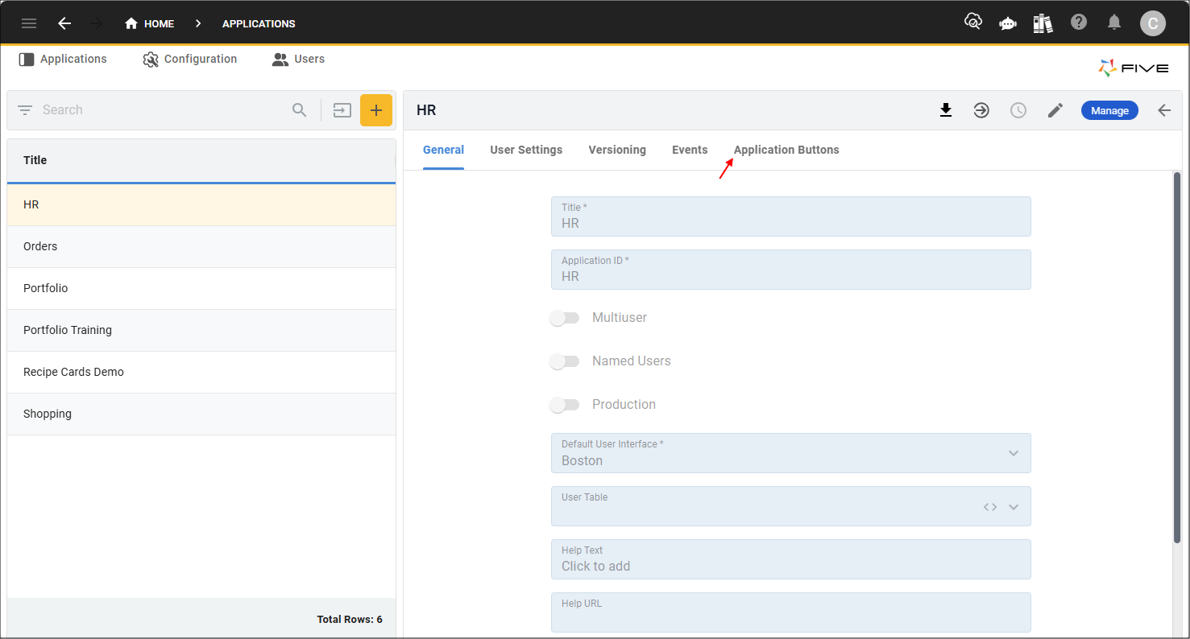
Task: Click the pencil edit icon
Action: point(1055,110)
